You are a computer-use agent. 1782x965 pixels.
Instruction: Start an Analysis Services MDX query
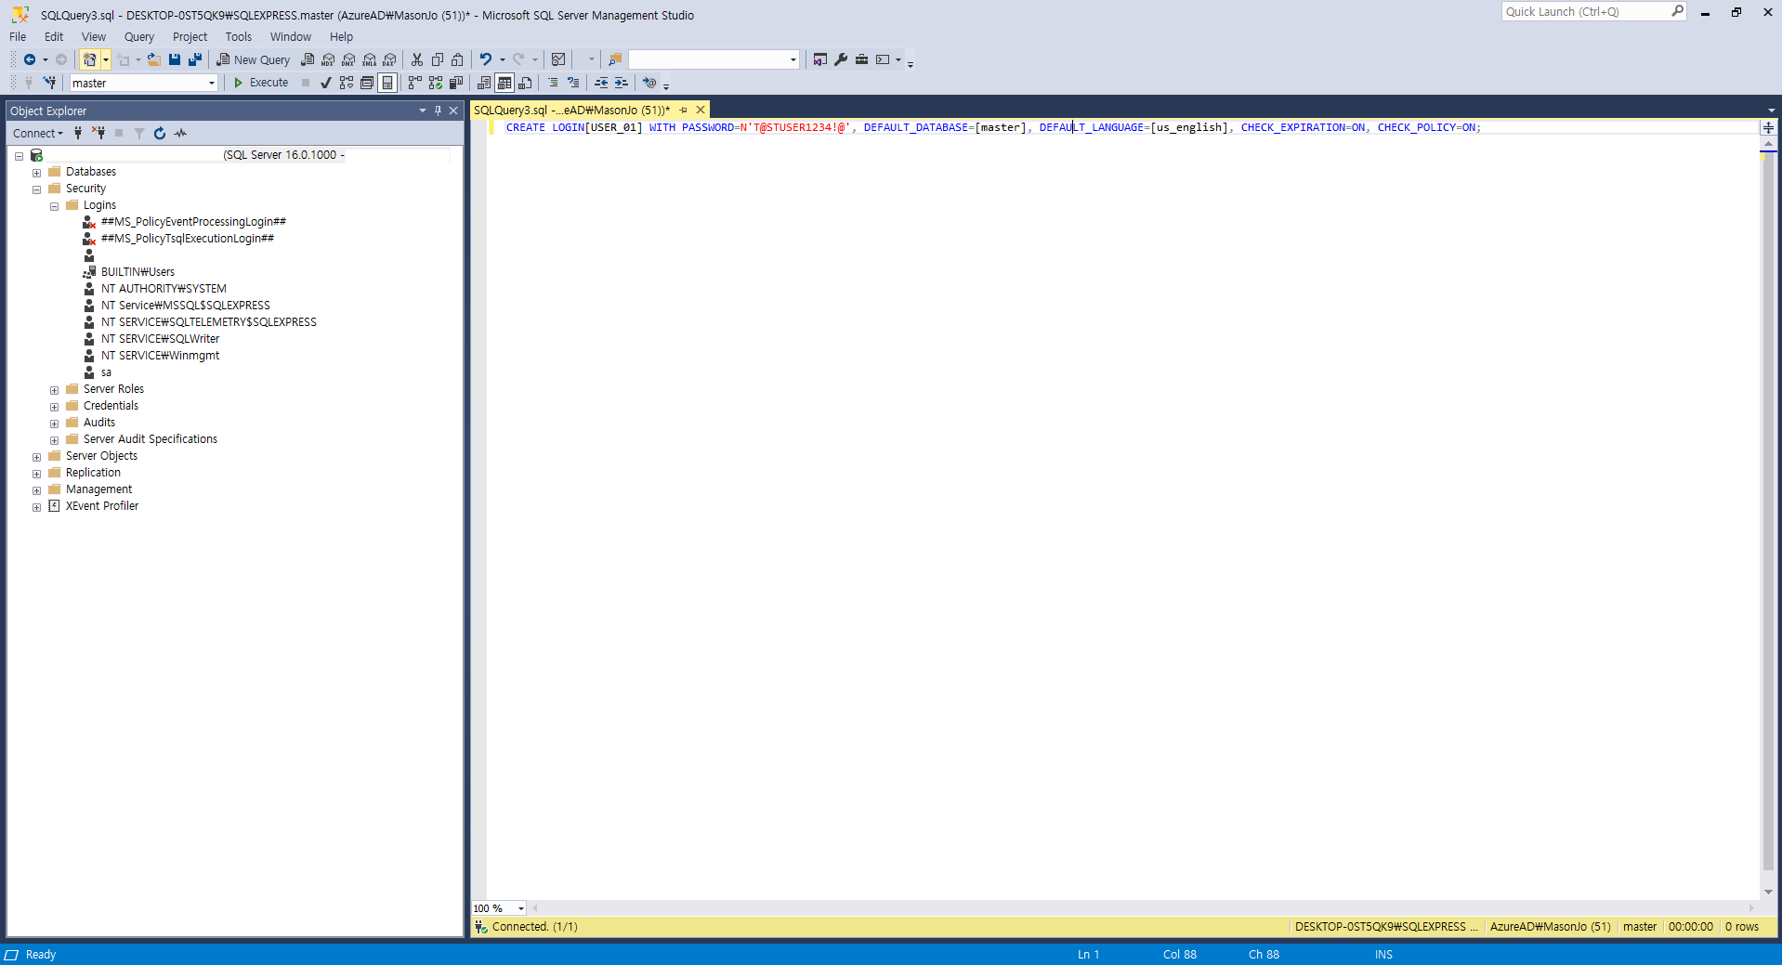[328, 59]
